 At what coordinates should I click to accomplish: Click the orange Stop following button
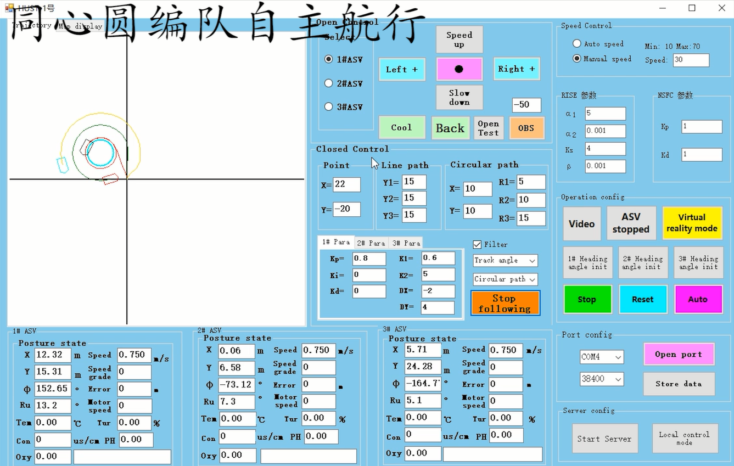point(505,303)
